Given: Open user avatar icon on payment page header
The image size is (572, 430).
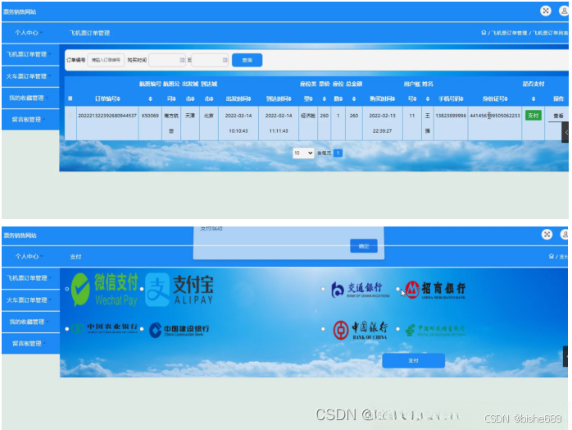Looking at the screenshot, I should [x=565, y=235].
